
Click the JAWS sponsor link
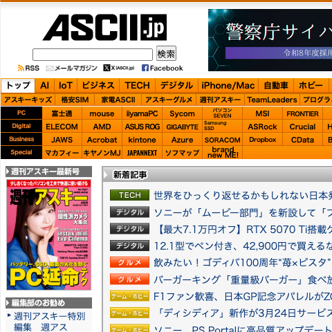62,140
